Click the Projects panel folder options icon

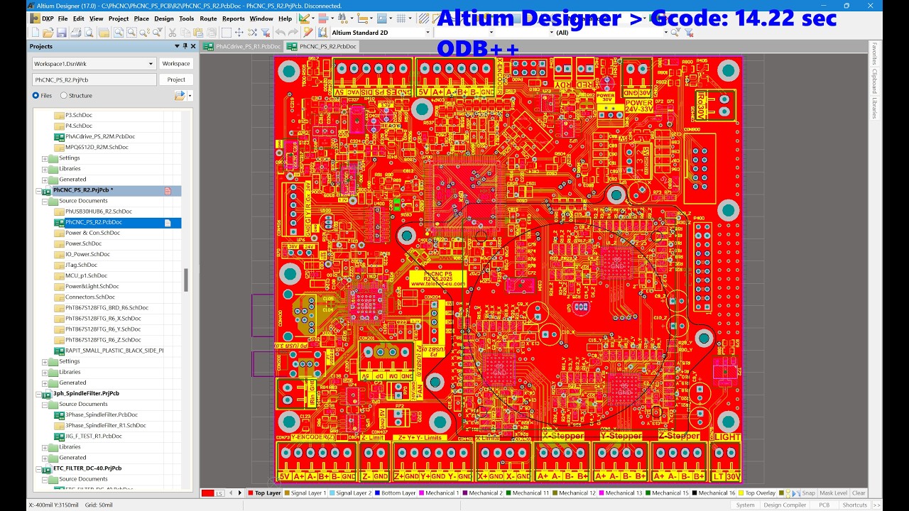pyautogui.click(x=180, y=95)
